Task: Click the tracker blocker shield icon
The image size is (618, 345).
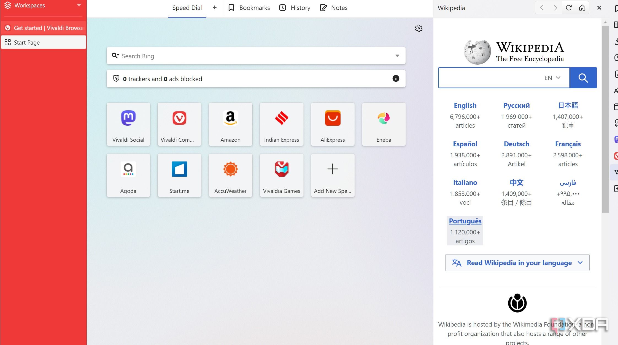Action: pos(116,78)
